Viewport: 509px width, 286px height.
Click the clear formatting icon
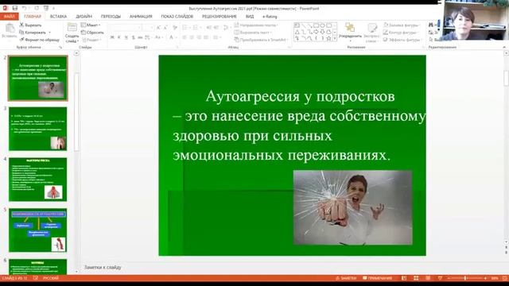[x=175, y=28]
